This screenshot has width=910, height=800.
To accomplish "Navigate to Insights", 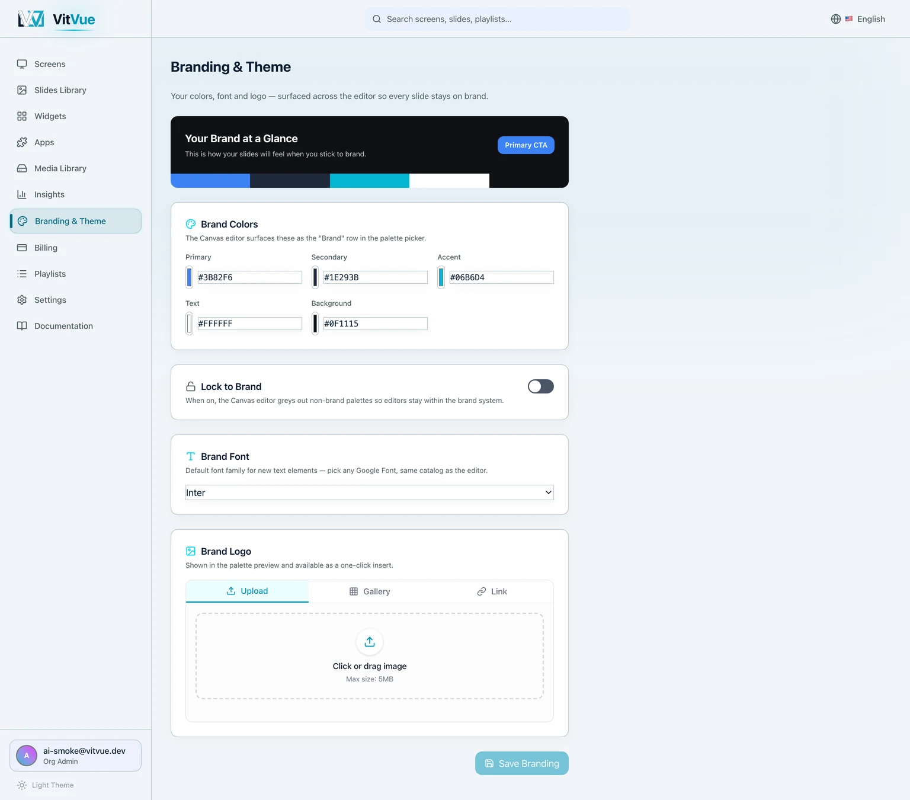I will click(x=75, y=194).
